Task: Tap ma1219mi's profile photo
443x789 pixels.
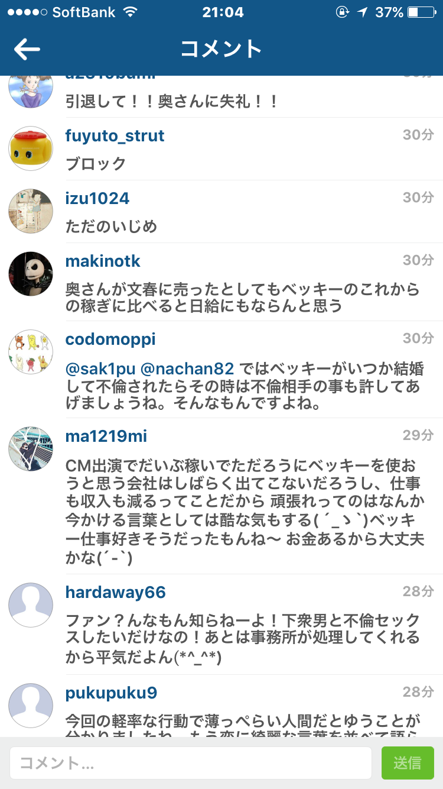Action: tap(31, 449)
